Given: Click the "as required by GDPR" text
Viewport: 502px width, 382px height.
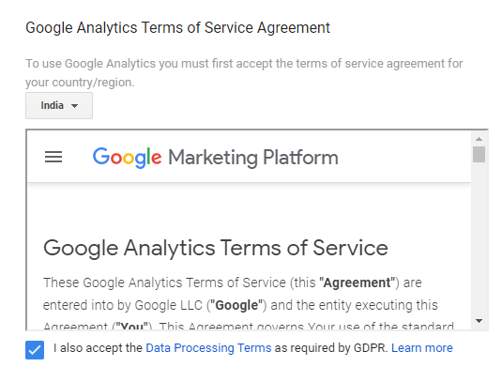Looking at the screenshot, I should (331, 347).
